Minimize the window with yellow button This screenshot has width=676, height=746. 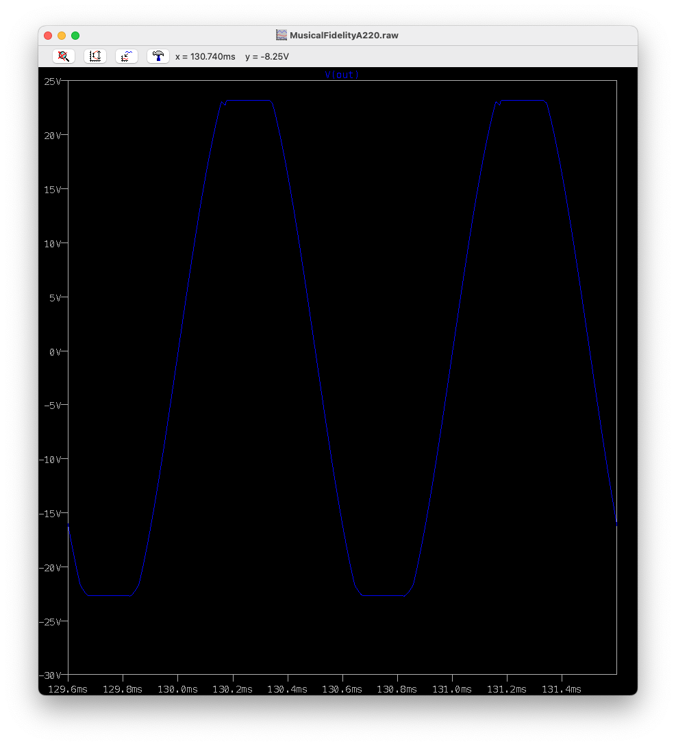[x=62, y=36]
